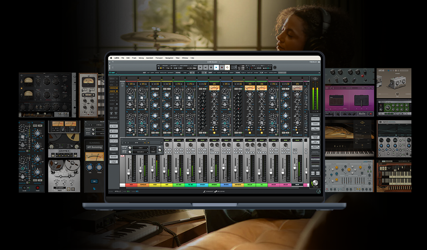Open the File menu
427x250 pixels.
122,58
